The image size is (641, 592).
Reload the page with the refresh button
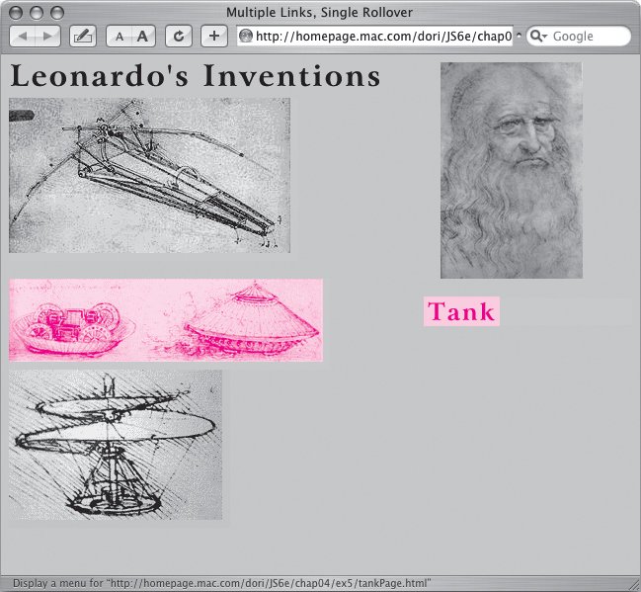coord(179,37)
